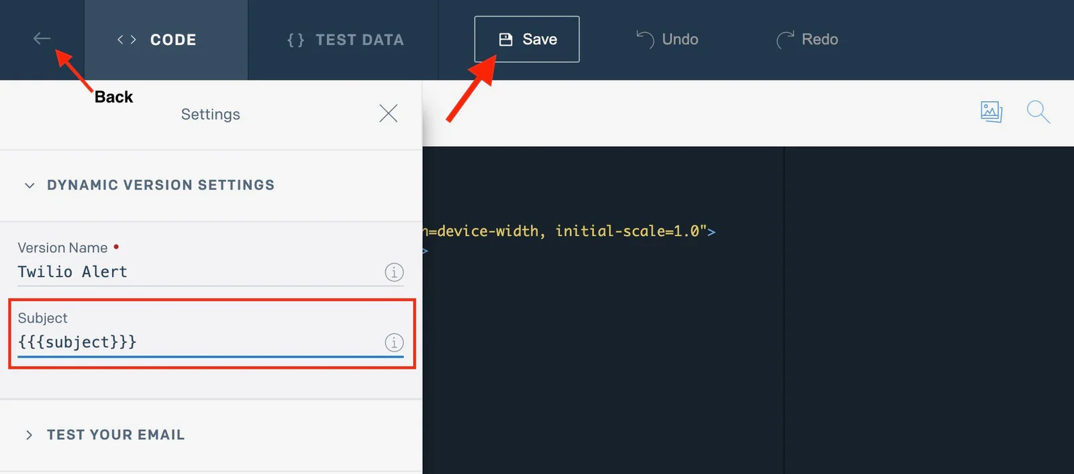The width and height of the screenshot is (1074, 474).
Task: Show info for the Subject field
Action: point(394,343)
